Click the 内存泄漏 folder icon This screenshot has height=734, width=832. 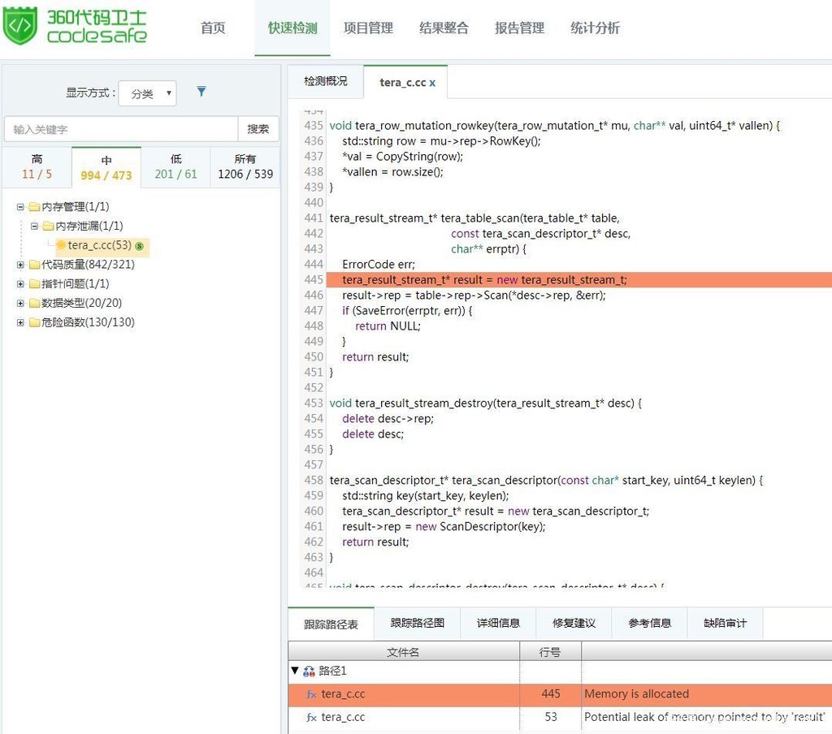pyautogui.click(x=48, y=226)
